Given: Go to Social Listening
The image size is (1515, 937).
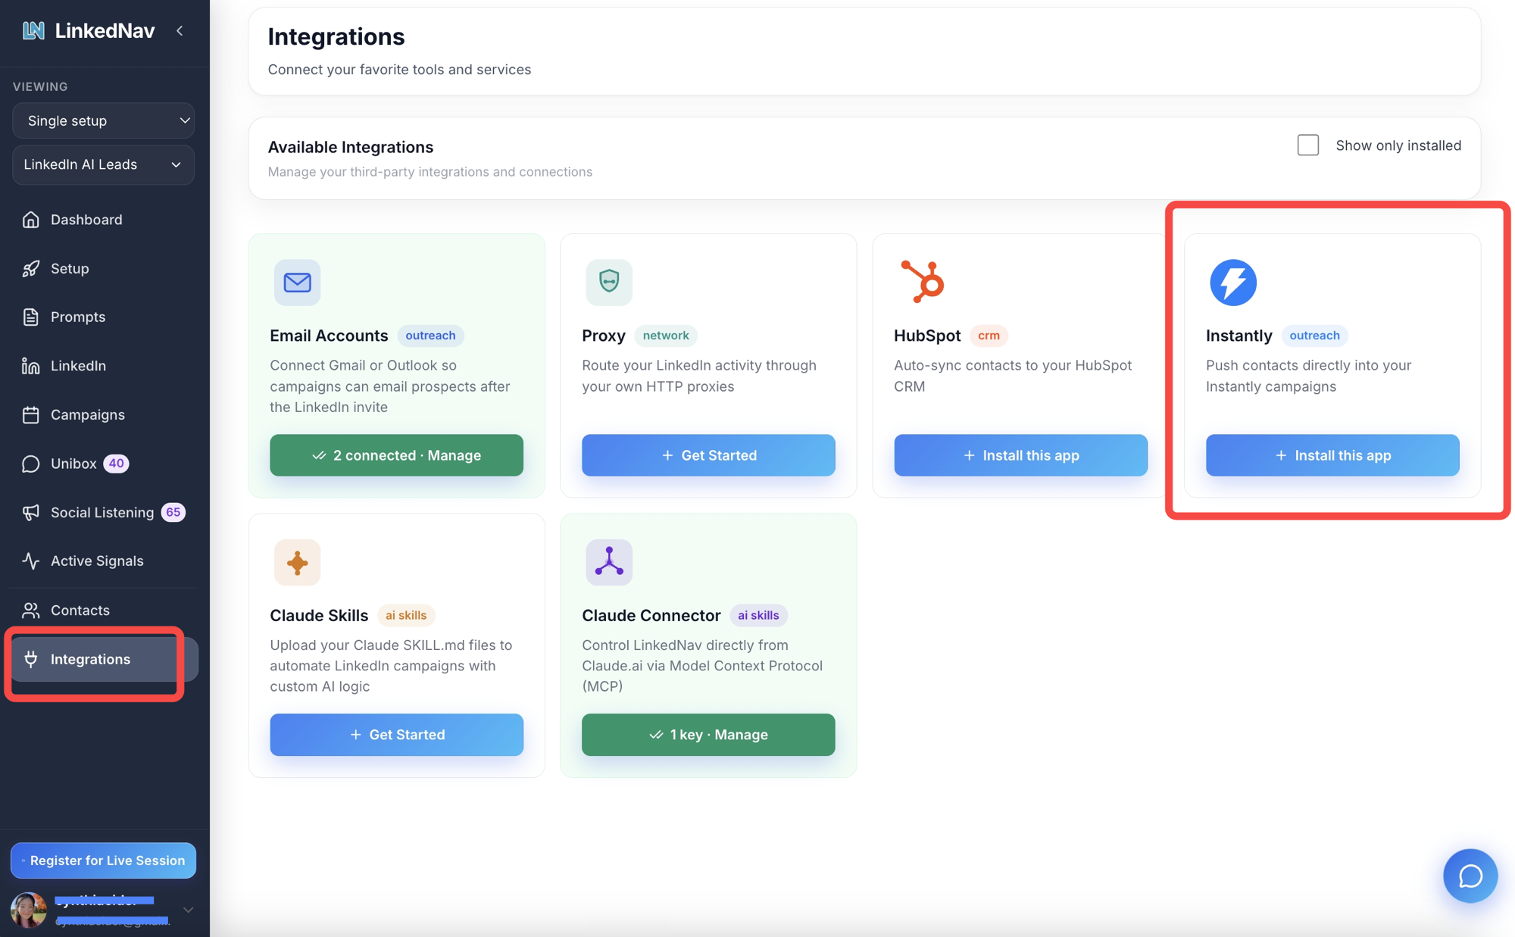Looking at the screenshot, I should [104, 512].
